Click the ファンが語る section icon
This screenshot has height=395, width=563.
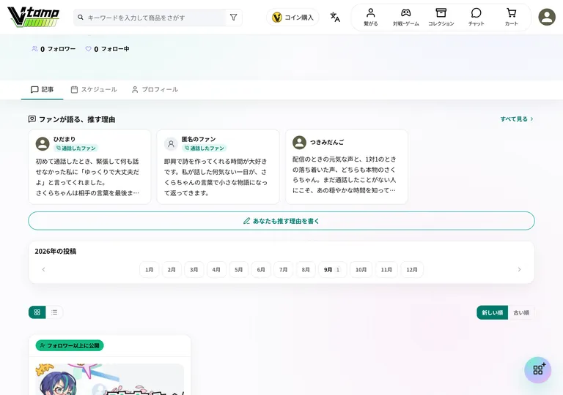pyautogui.click(x=32, y=119)
